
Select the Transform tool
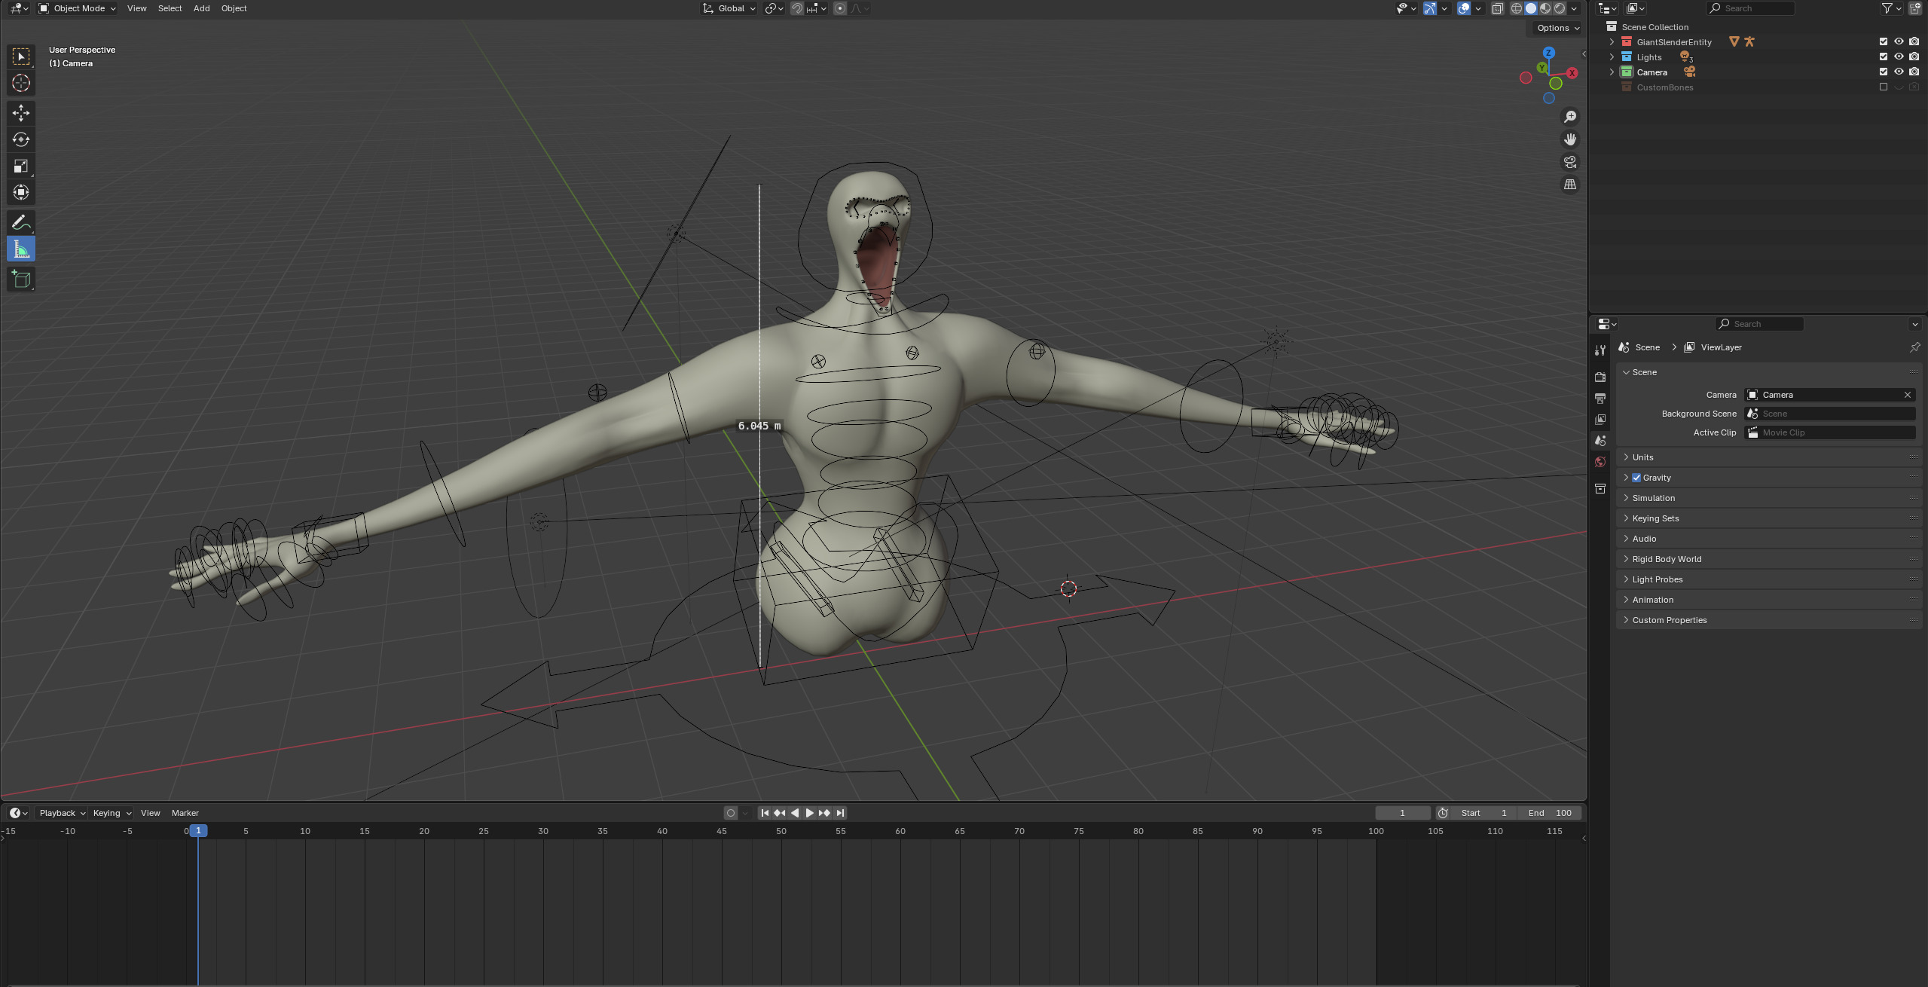coord(21,192)
